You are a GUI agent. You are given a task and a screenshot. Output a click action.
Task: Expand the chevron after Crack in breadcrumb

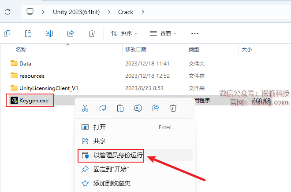point(143,12)
